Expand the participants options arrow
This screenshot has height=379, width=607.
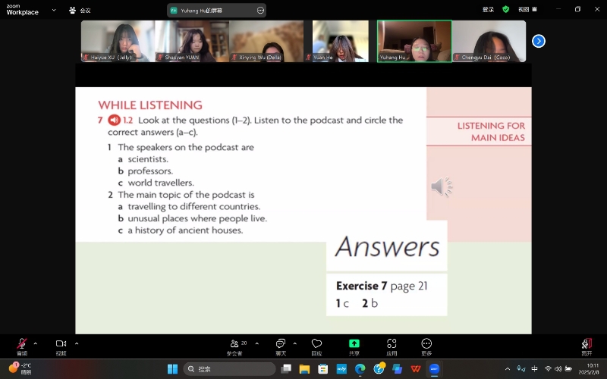point(256,343)
